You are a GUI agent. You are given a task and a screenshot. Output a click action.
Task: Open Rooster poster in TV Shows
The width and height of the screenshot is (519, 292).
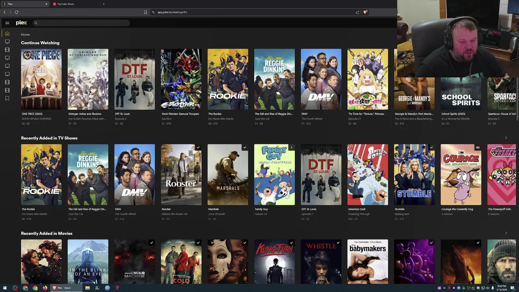[181, 174]
